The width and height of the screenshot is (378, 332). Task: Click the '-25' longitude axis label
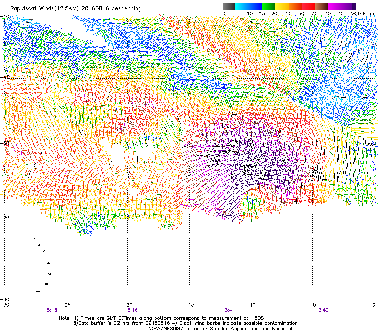point(66,305)
